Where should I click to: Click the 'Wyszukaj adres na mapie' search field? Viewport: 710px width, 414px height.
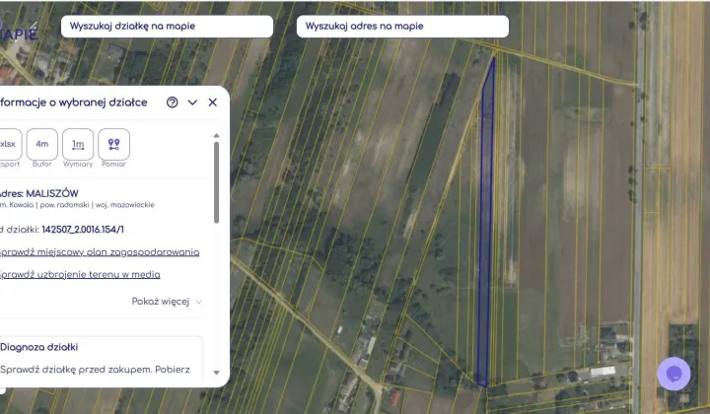click(402, 27)
